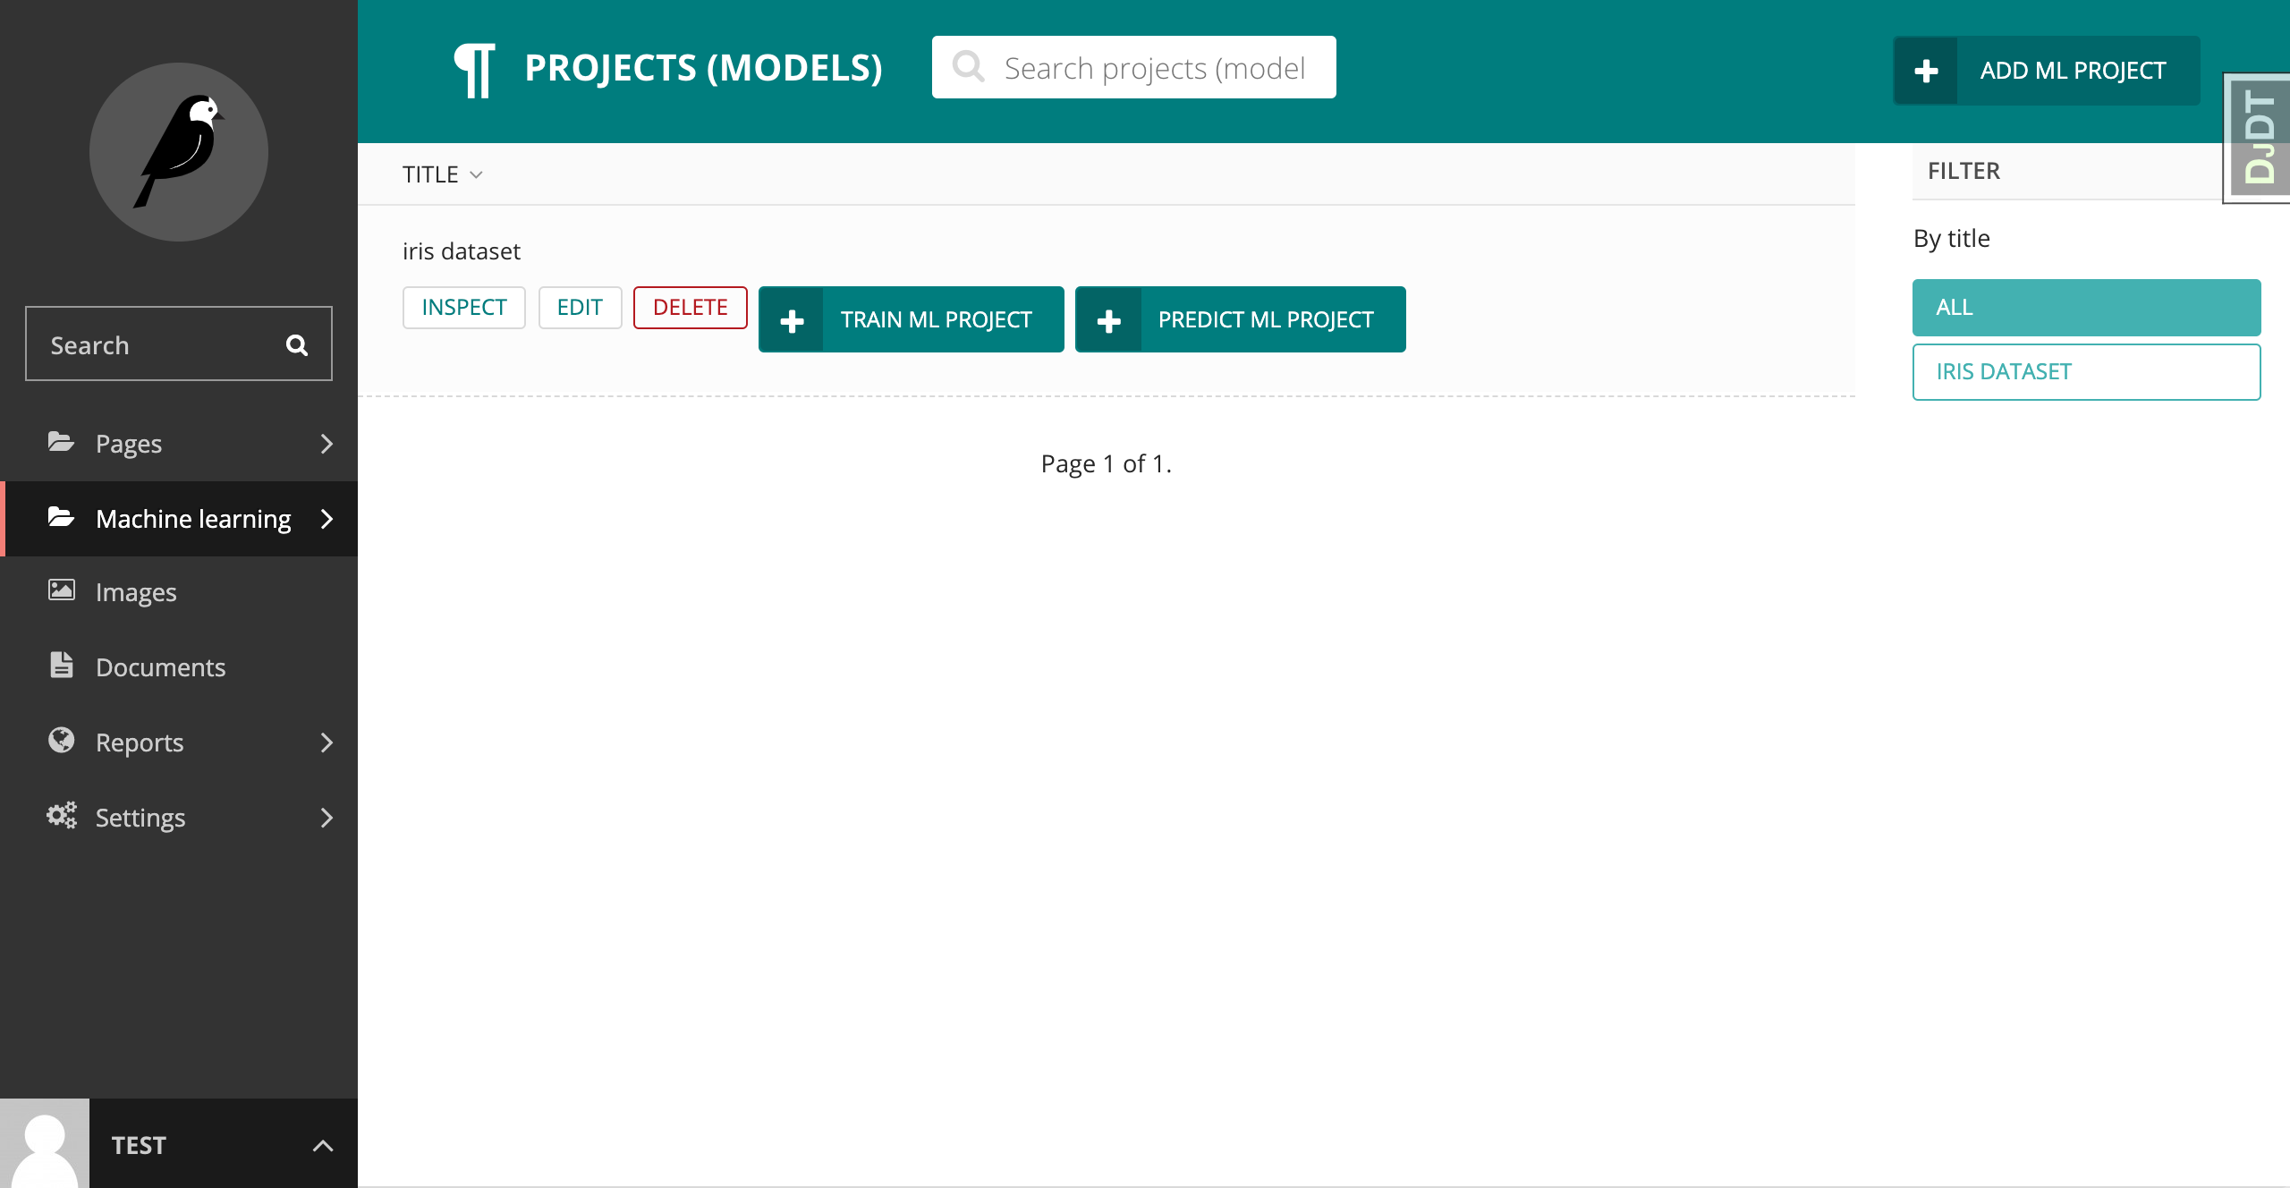
Task: Click the sidebar search magnifier icon
Action: (297, 345)
